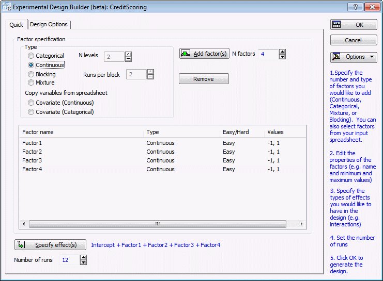Click the Type column header

[181, 132]
